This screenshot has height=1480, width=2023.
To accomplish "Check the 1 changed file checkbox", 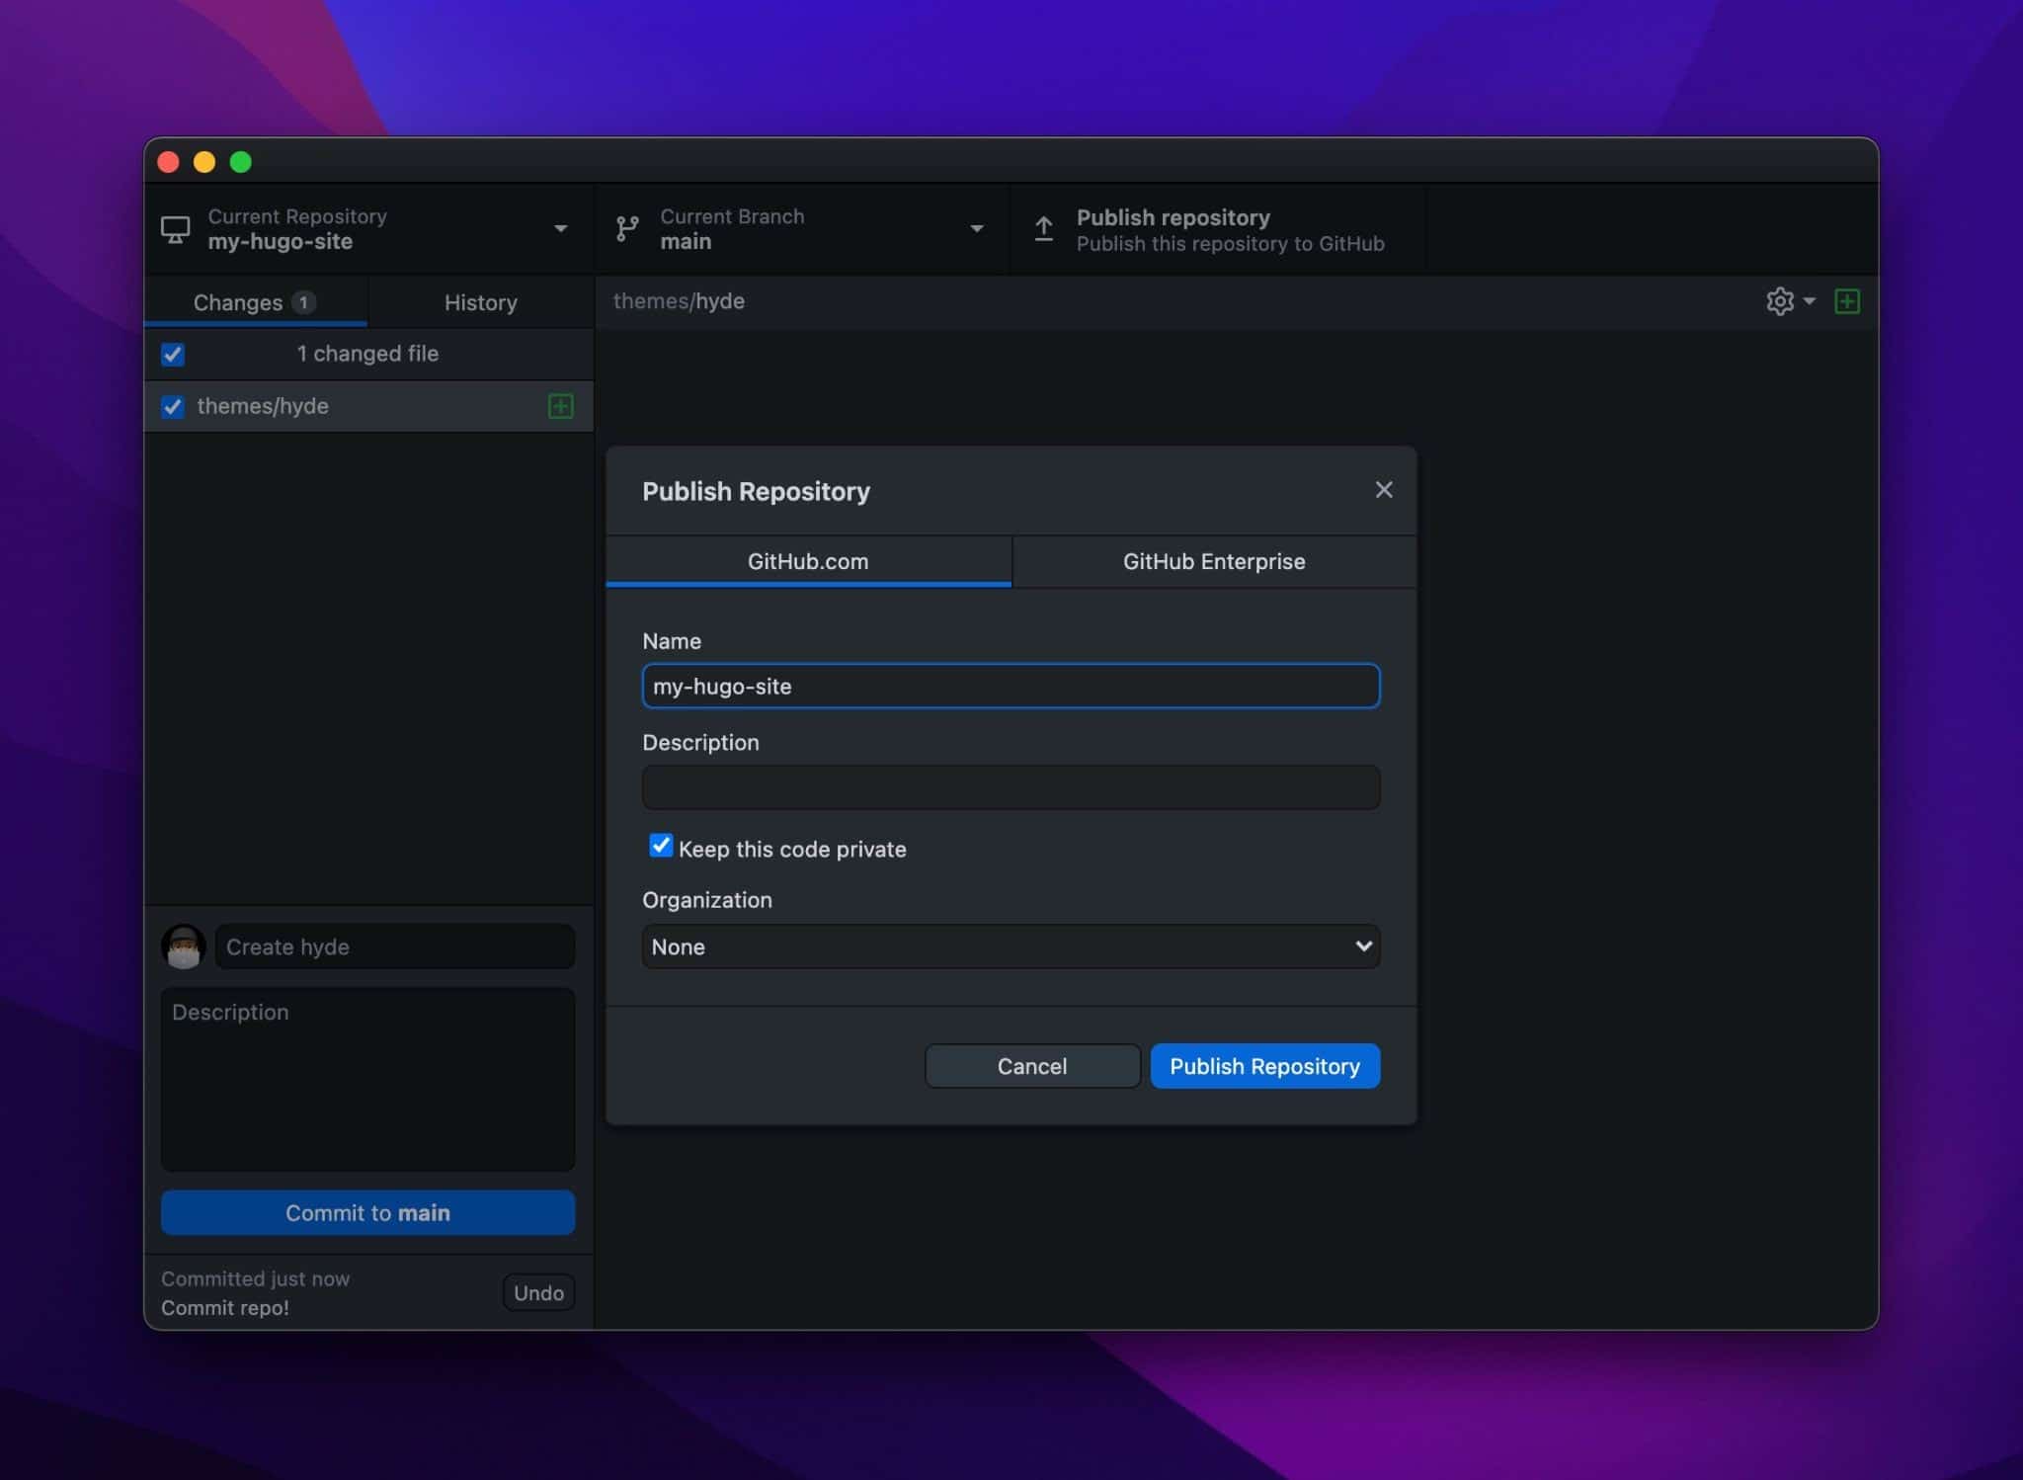I will click(173, 352).
